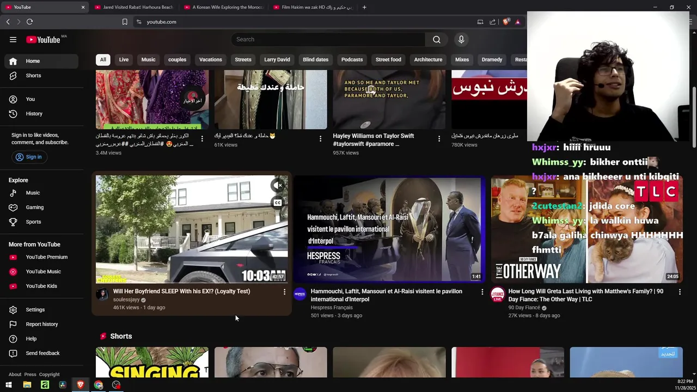Select the Street food filter chip
The image size is (697, 392).
coord(388,59)
